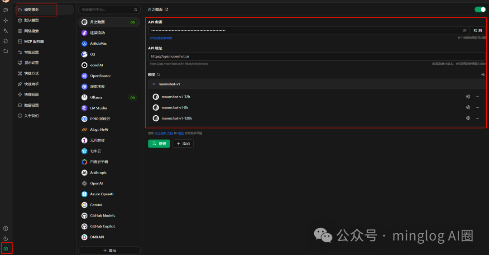Image resolution: width=489 pixels, height=255 pixels.
Task: Open 关于我们 settings section
Action: pyautogui.click(x=45, y=116)
